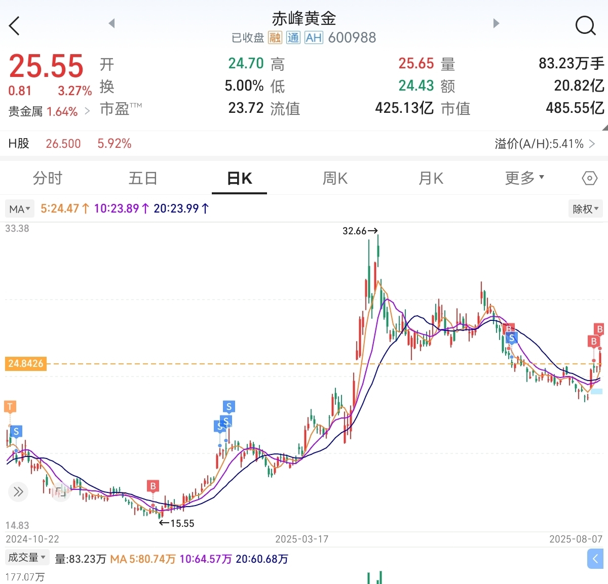This screenshot has width=608, height=584.
Task: Expand the stats panel corner triangle
Action: point(604,127)
